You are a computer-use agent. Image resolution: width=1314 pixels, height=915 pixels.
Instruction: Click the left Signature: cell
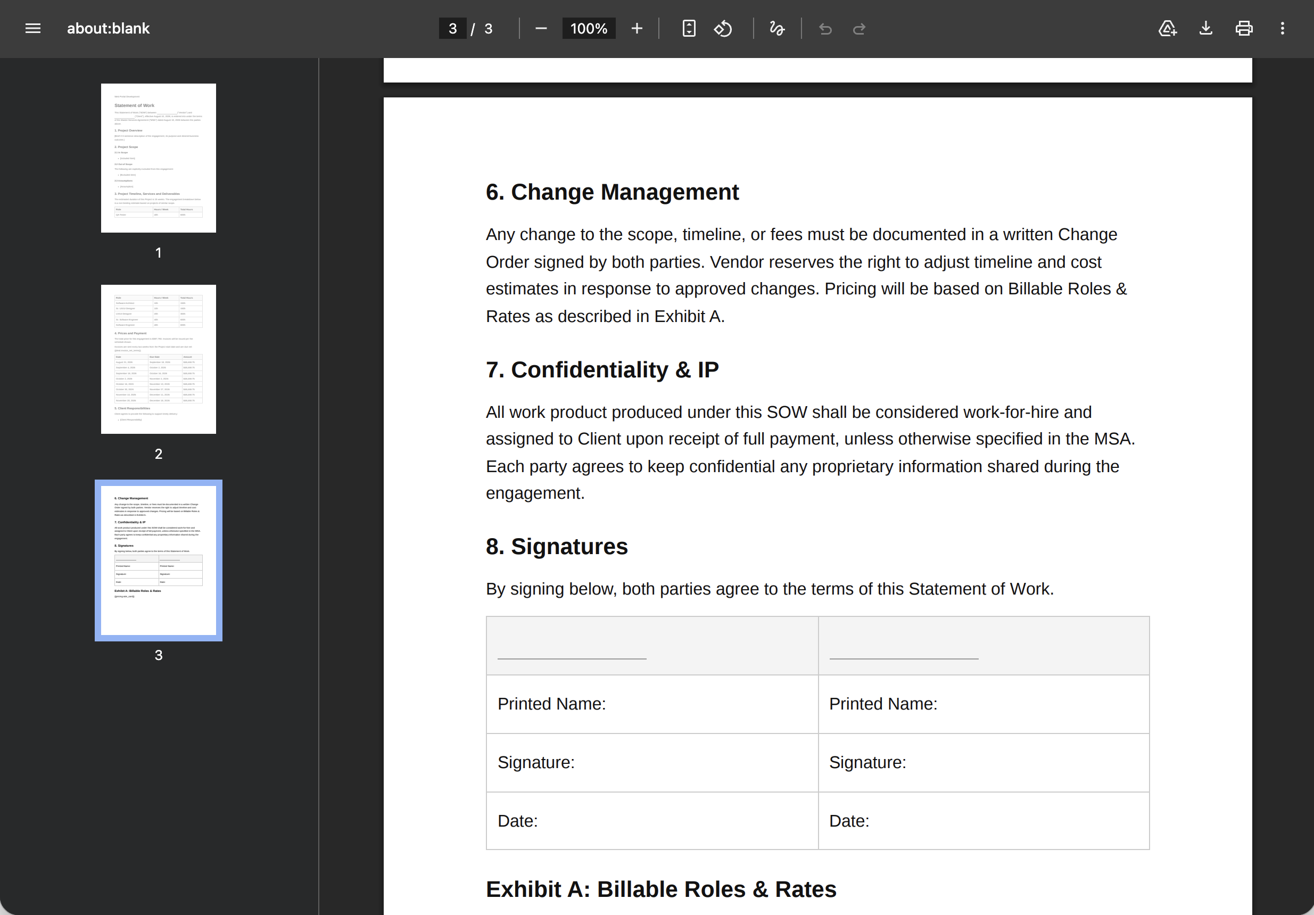[x=652, y=763]
